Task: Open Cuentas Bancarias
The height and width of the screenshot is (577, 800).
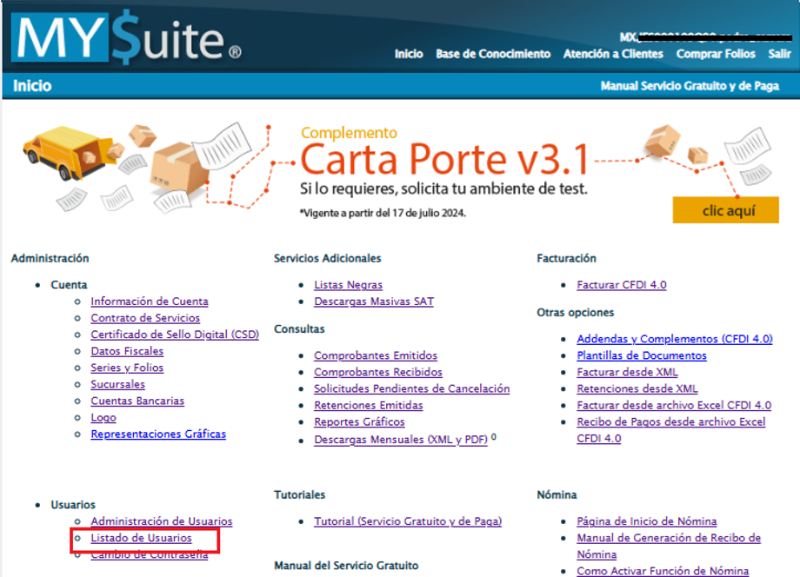Action: (x=137, y=401)
